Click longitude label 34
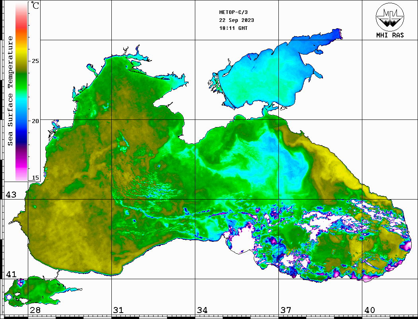 202,310
